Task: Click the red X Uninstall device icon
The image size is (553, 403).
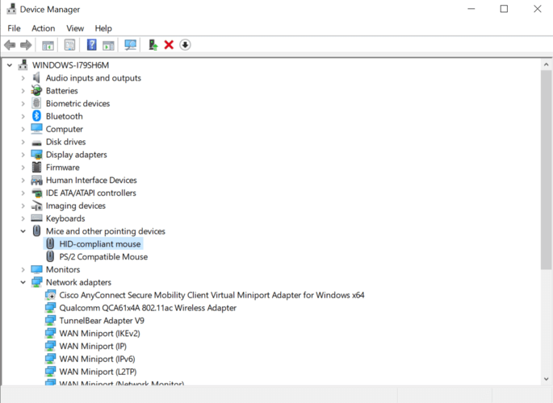Action: coord(169,45)
